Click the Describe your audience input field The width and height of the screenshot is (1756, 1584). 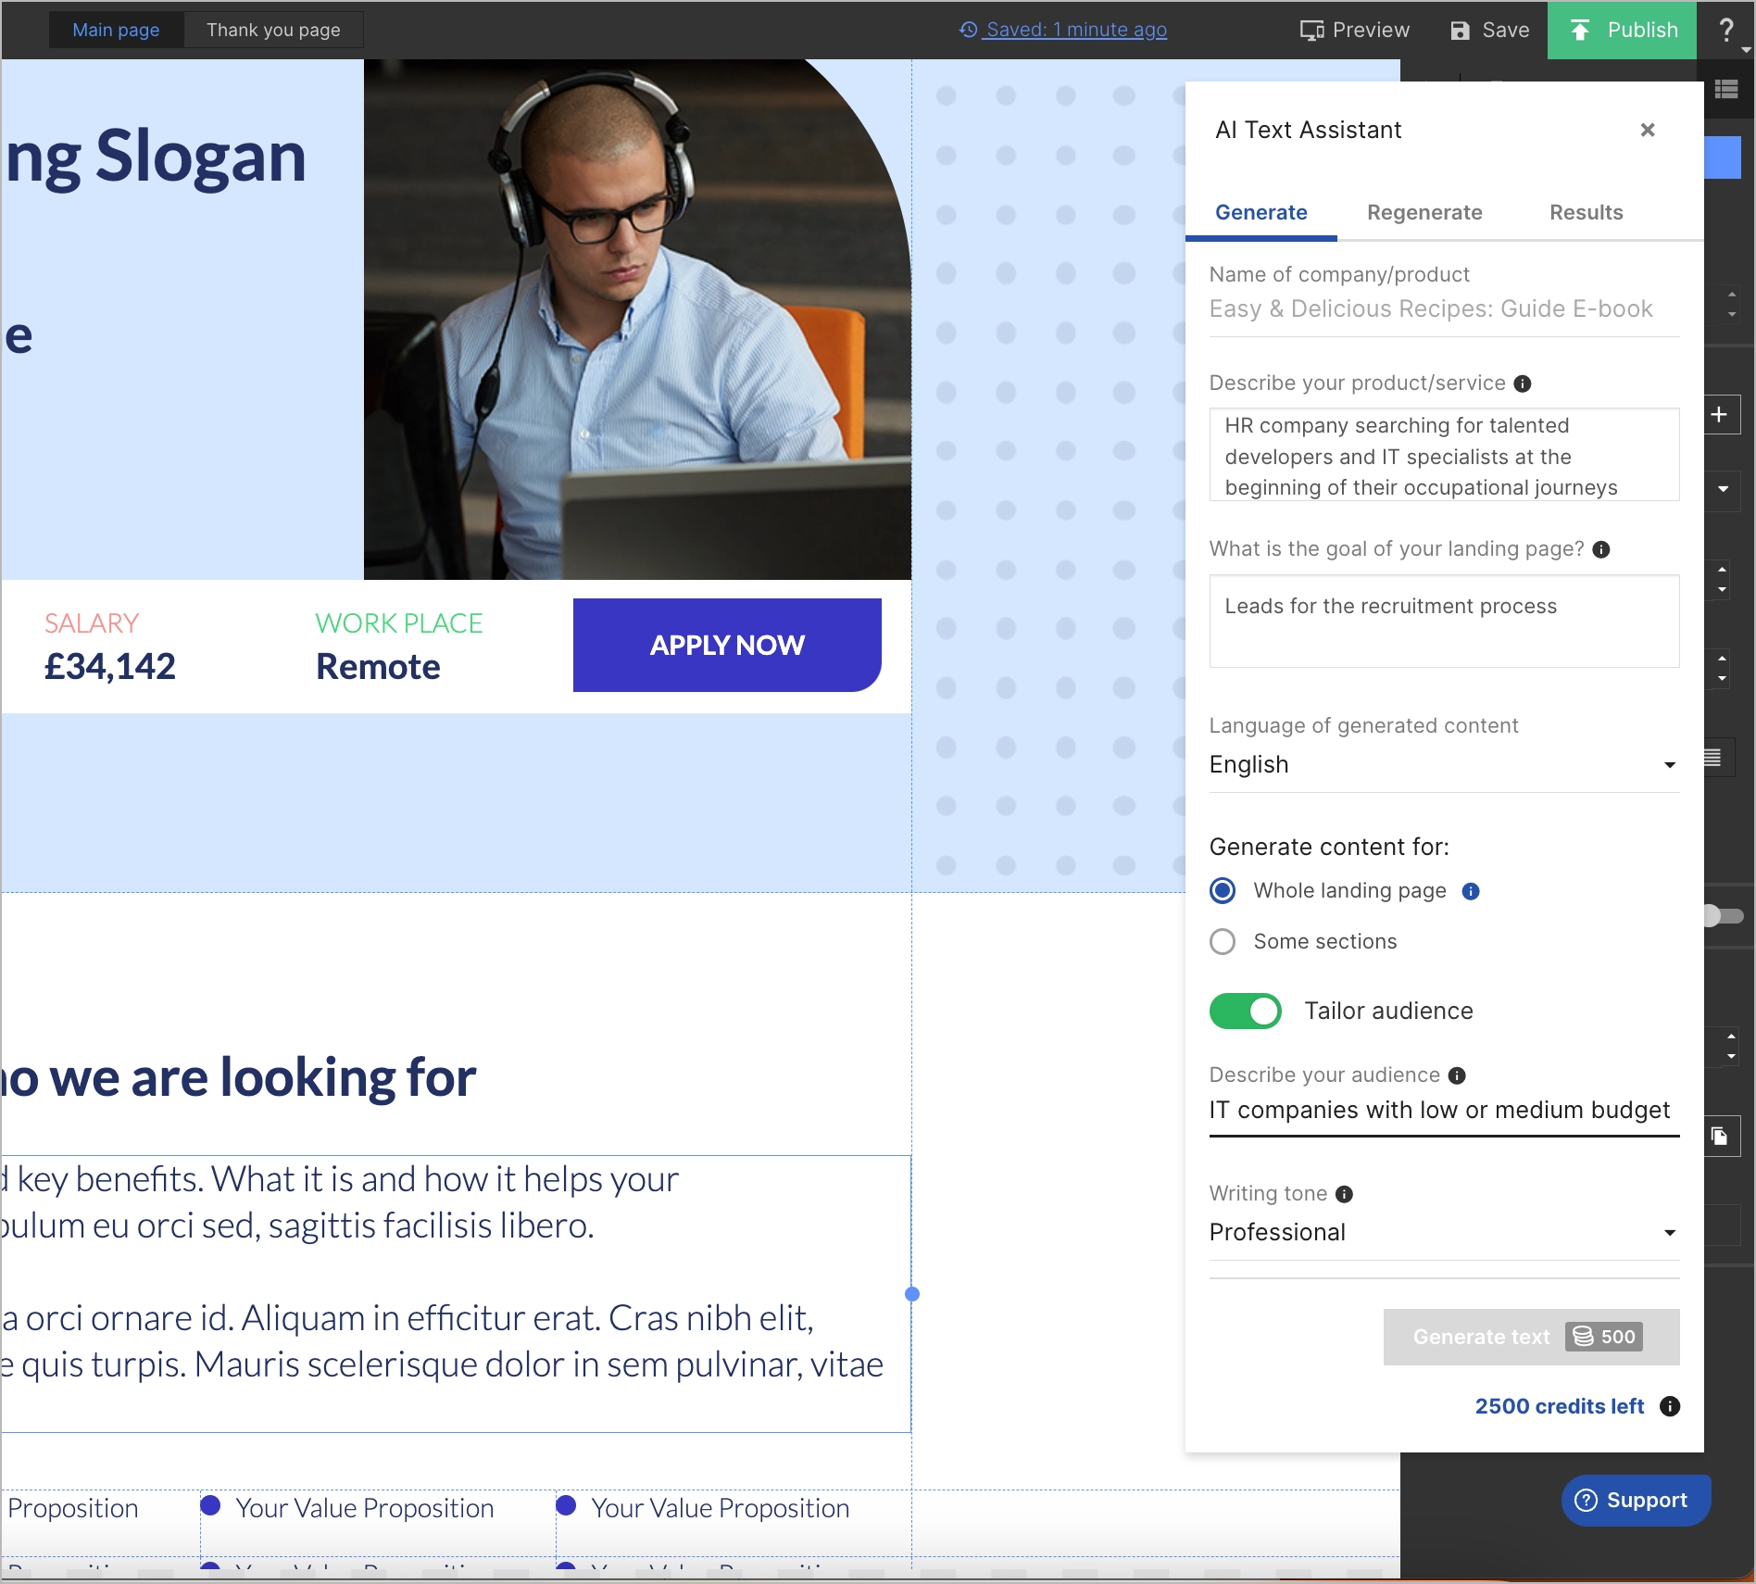click(1438, 1110)
